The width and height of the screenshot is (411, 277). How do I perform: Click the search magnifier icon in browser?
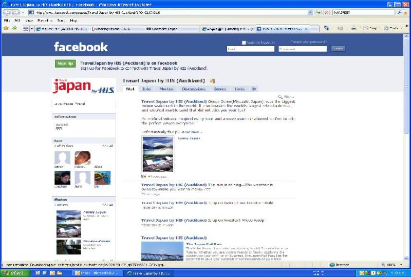pyautogui.click(x=399, y=12)
